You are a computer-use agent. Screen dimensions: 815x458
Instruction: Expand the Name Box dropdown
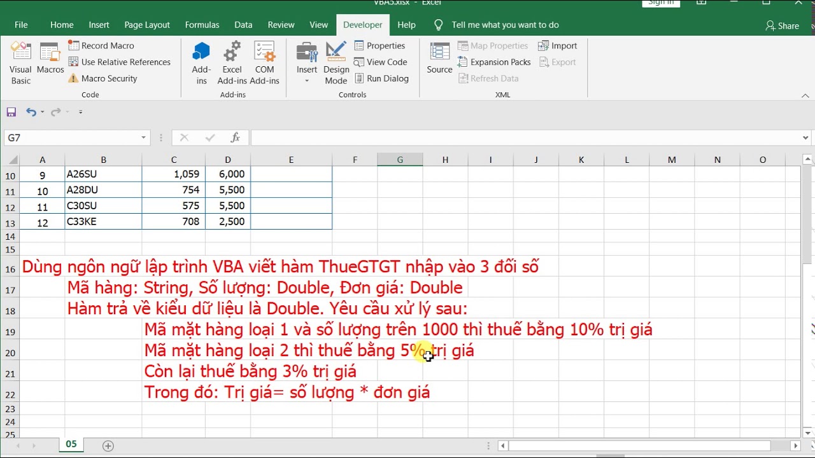(144, 138)
